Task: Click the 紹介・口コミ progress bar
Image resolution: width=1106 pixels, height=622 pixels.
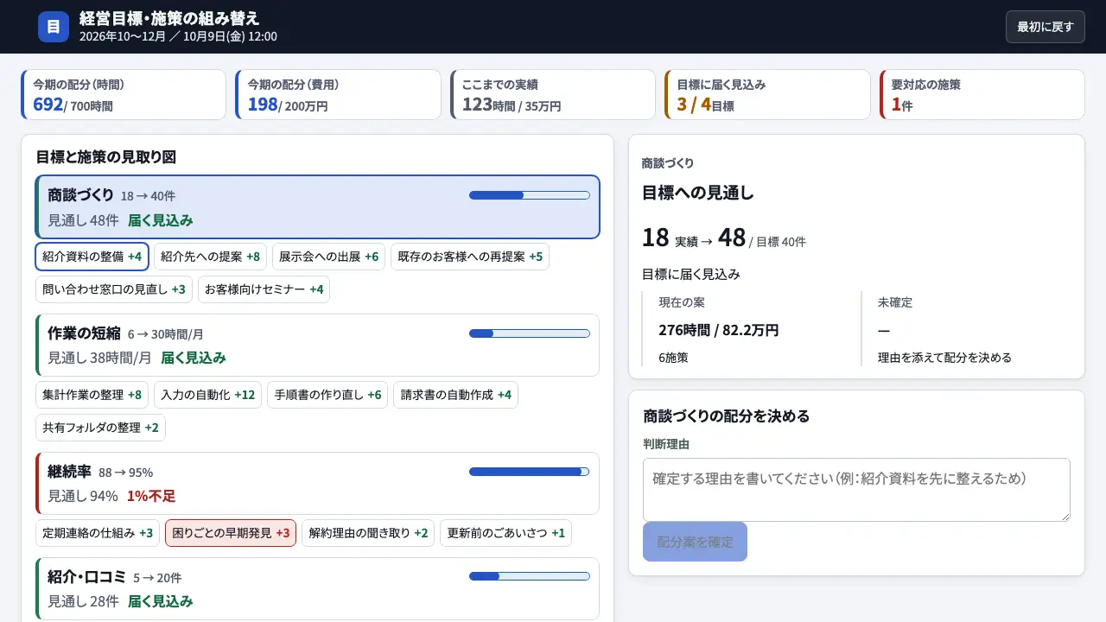Action: (529, 576)
